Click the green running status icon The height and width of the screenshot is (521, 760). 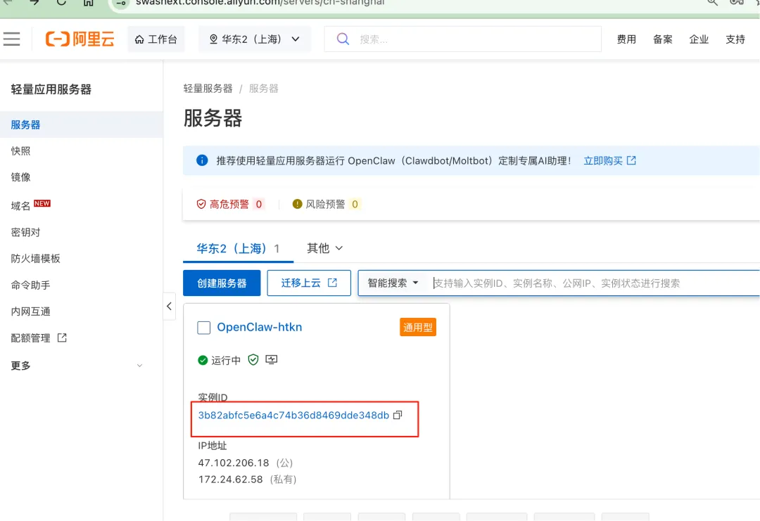[x=203, y=360]
